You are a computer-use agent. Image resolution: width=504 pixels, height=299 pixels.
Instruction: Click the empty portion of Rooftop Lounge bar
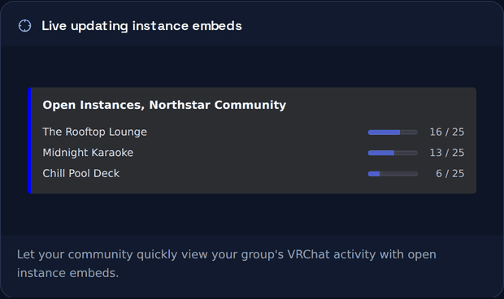pyautogui.click(x=409, y=132)
